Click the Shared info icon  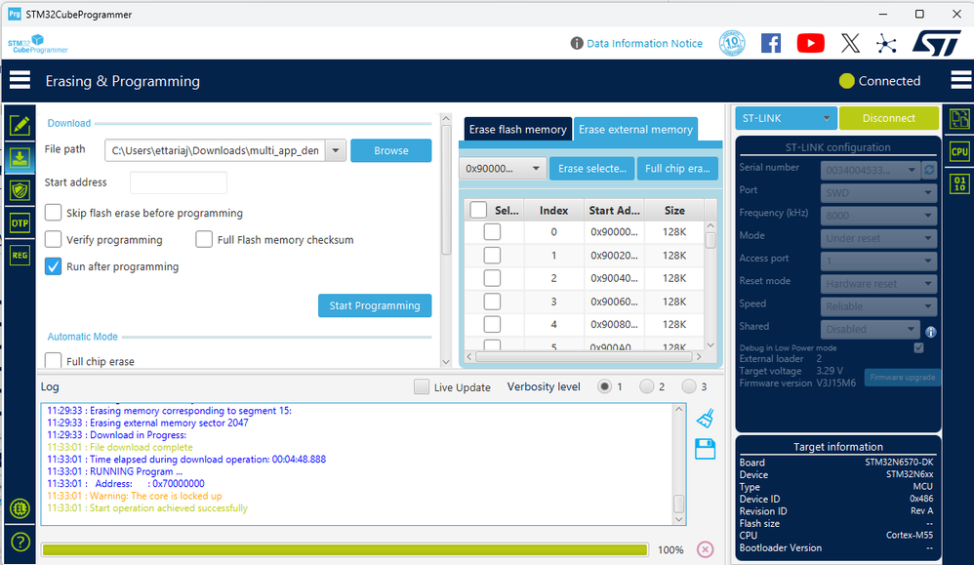pos(930,332)
